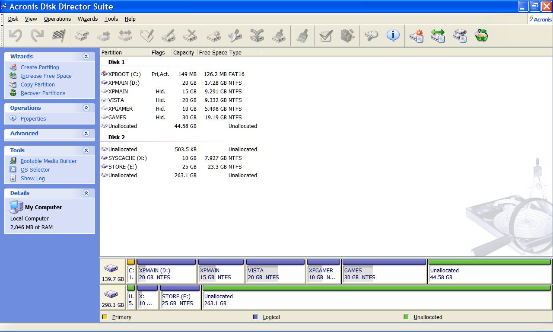
Task: Click the green-arrow Increase Free Space toolbar icon
Action: tap(438, 35)
